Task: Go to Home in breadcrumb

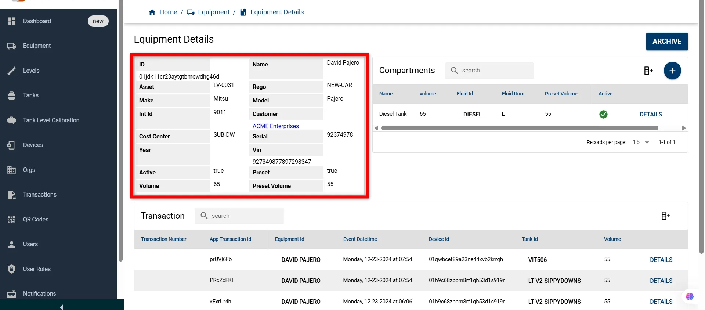Action: pos(168,12)
